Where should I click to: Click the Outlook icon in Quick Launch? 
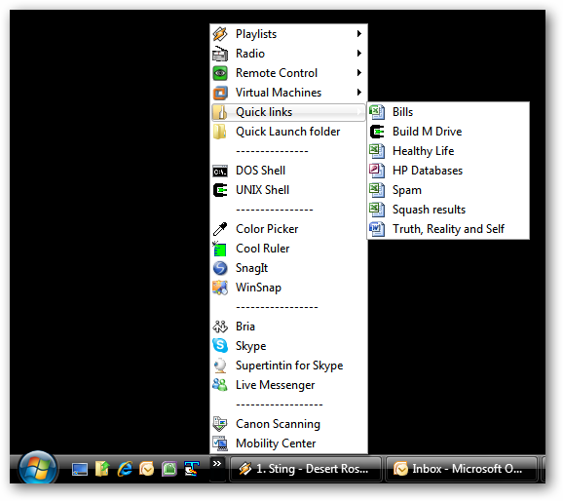147,469
